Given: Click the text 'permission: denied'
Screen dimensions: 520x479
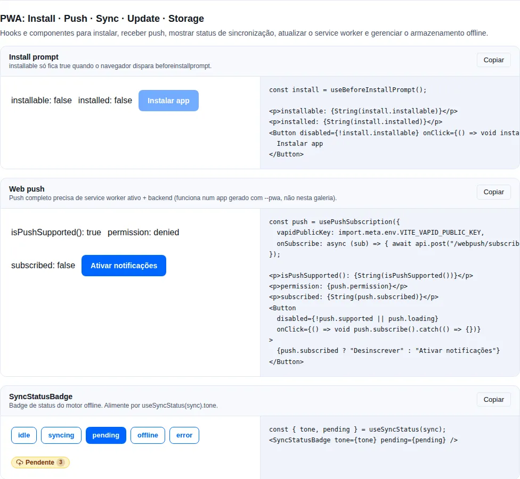Looking at the screenshot, I should point(143,232).
